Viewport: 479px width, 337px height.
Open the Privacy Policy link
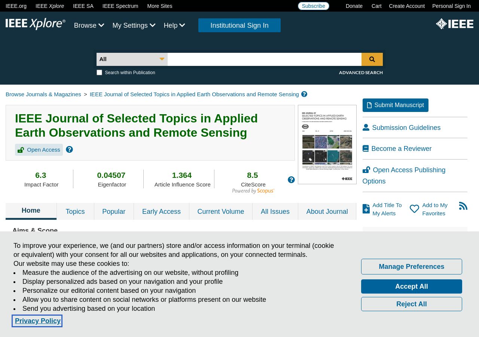tap(38, 321)
